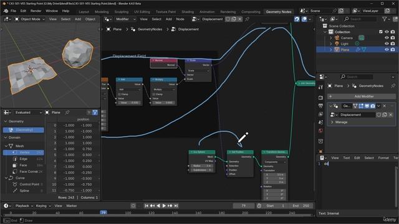Toggle modifier realtime viewport display icon
The height and width of the screenshot is (224, 399).
(x=367, y=106)
